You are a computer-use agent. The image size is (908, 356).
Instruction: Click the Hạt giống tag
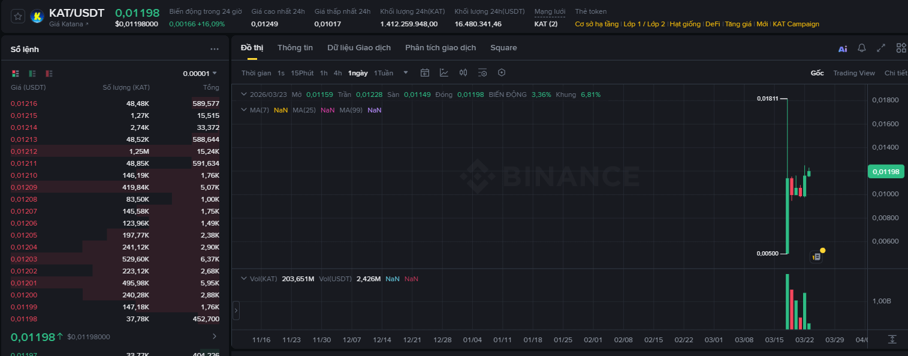click(x=685, y=25)
